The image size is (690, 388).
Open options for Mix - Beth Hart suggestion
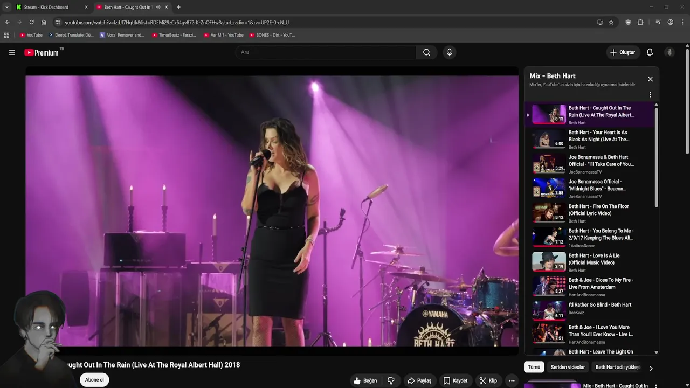coord(655,386)
